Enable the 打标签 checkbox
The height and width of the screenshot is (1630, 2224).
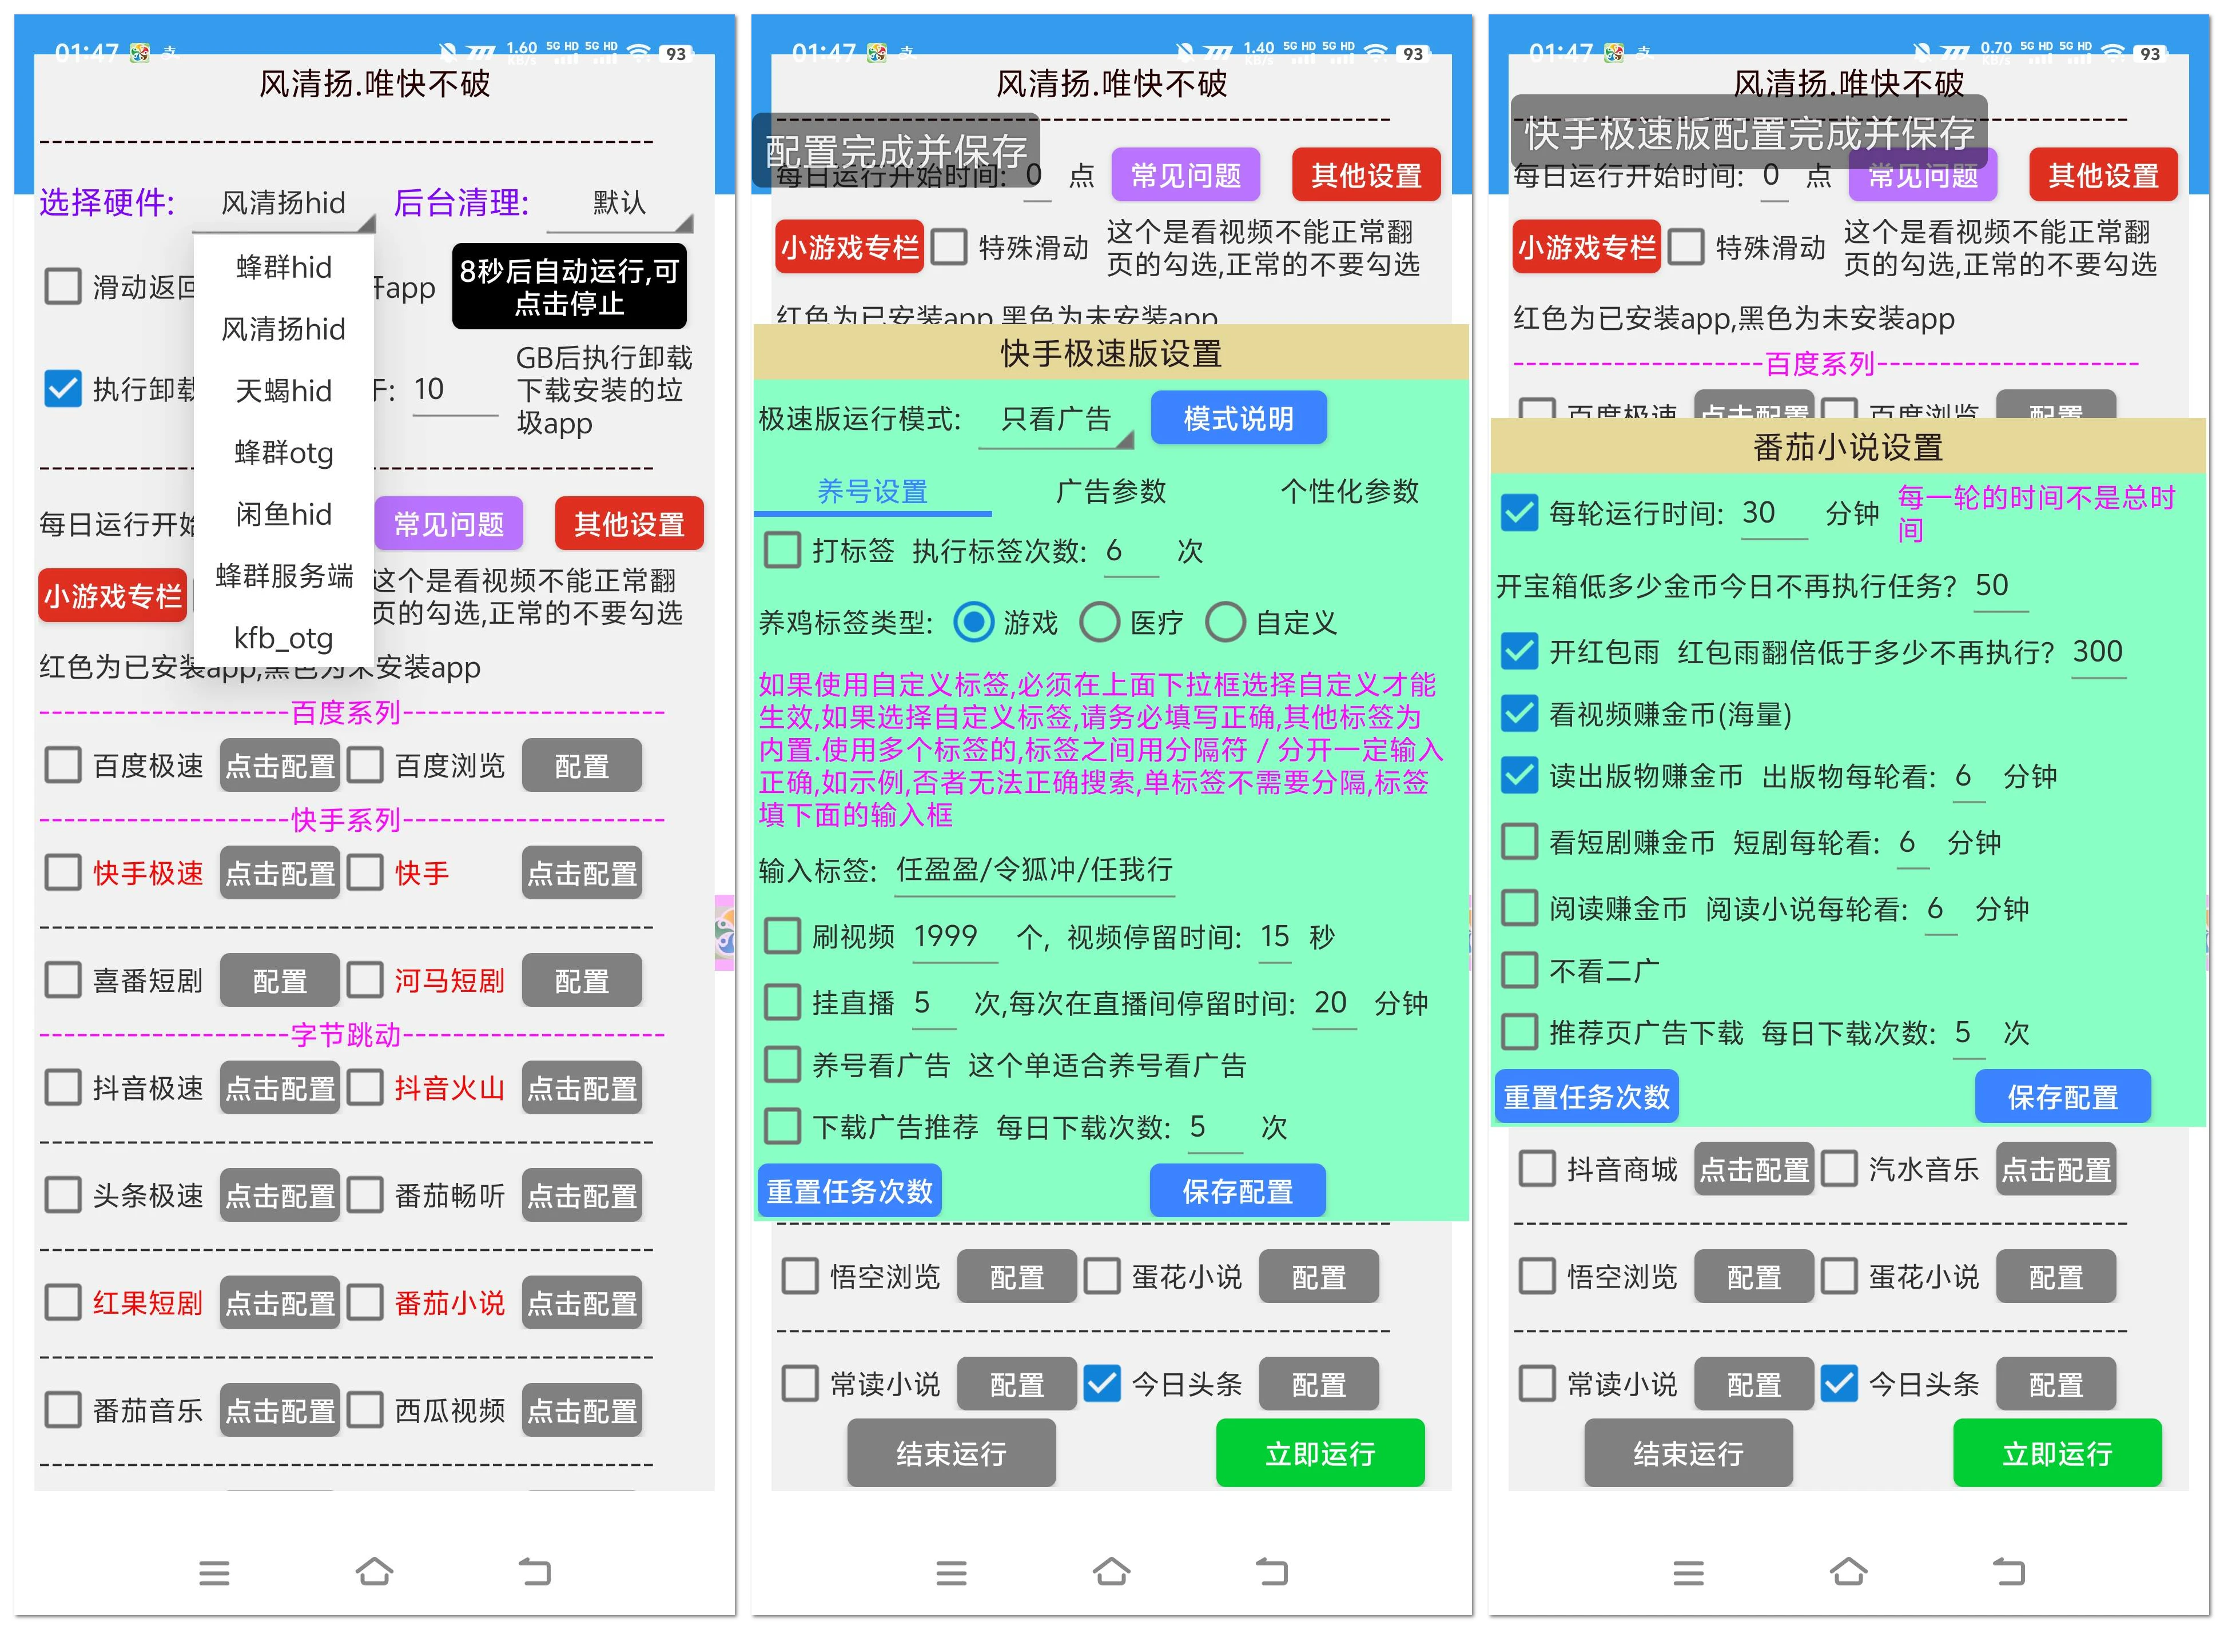[782, 551]
